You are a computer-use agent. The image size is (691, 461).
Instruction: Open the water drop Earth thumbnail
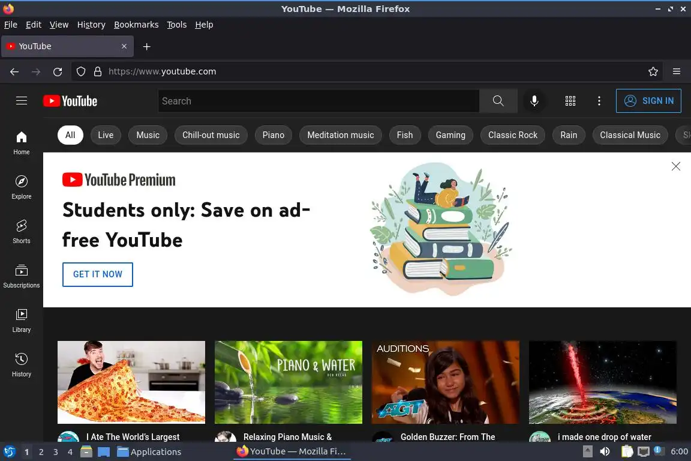(602, 382)
